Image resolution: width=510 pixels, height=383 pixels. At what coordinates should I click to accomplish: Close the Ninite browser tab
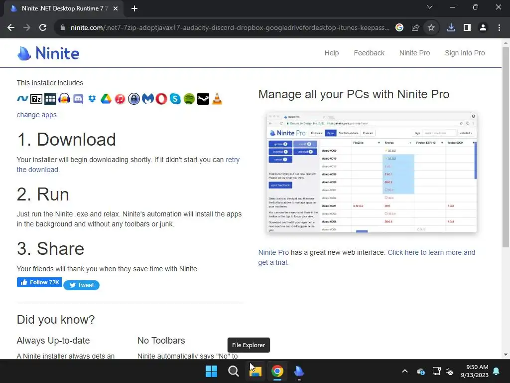pos(116,8)
